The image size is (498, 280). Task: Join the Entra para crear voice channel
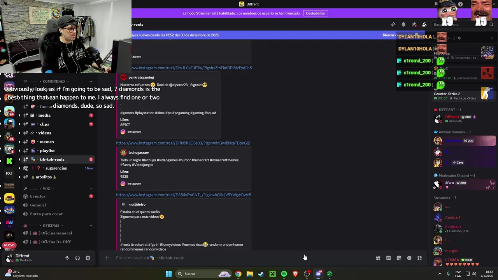pyautogui.click(x=58, y=214)
